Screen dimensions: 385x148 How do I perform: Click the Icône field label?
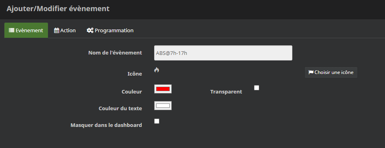click(x=135, y=74)
